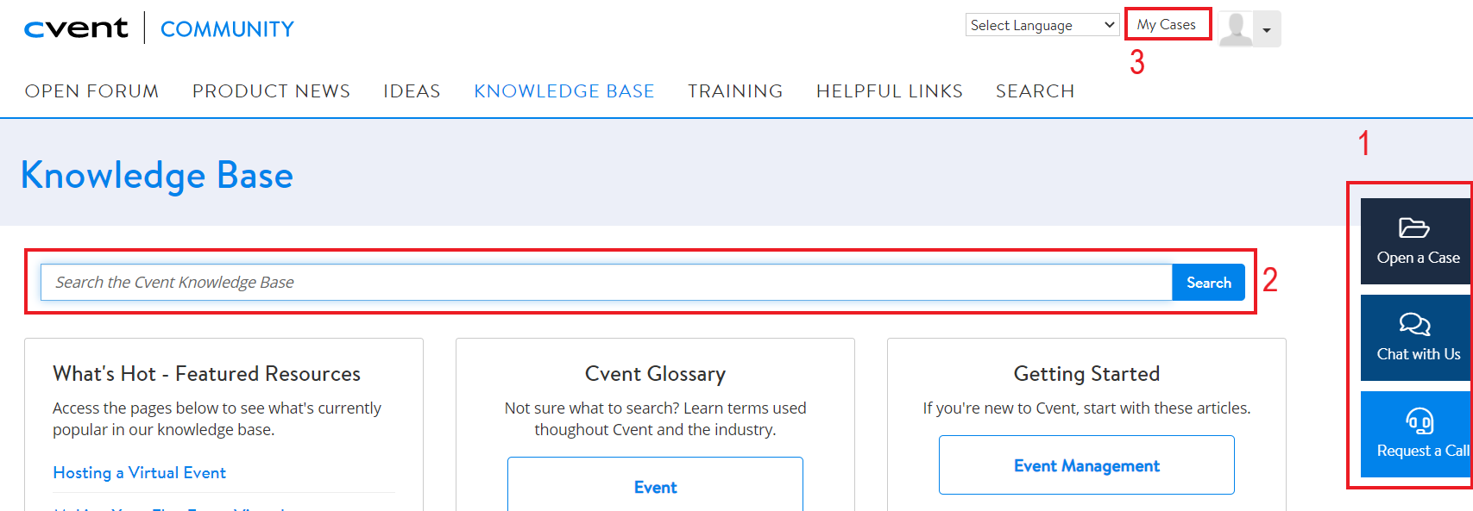
Task: Open the Product News menu
Action: point(271,91)
